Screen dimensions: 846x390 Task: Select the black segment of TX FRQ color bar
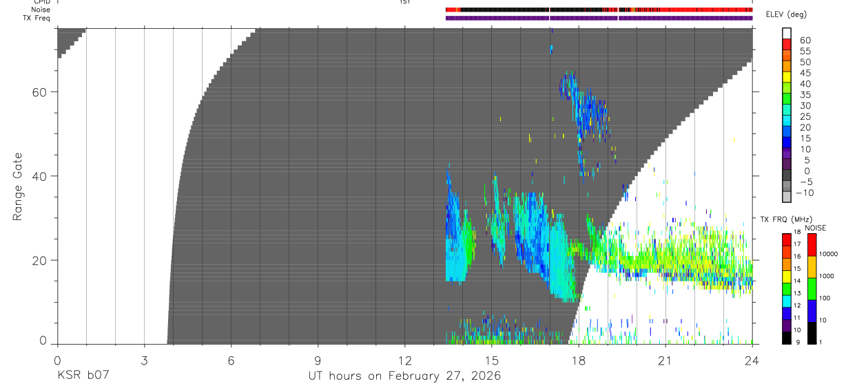[x=787, y=338]
